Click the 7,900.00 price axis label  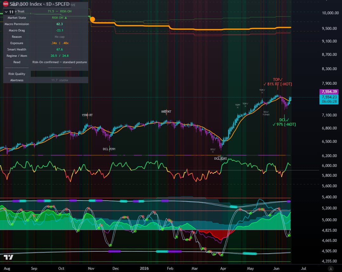tap(329, 83)
